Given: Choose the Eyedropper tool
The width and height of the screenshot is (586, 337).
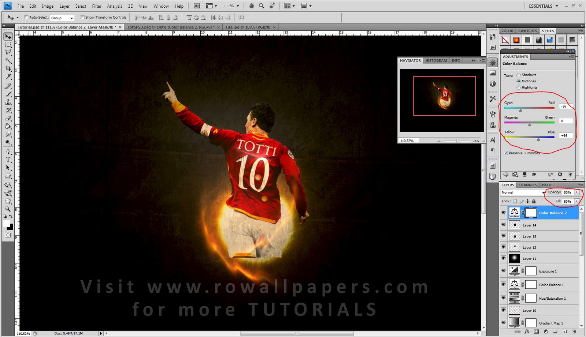Looking at the screenshot, I should point(8,77).
